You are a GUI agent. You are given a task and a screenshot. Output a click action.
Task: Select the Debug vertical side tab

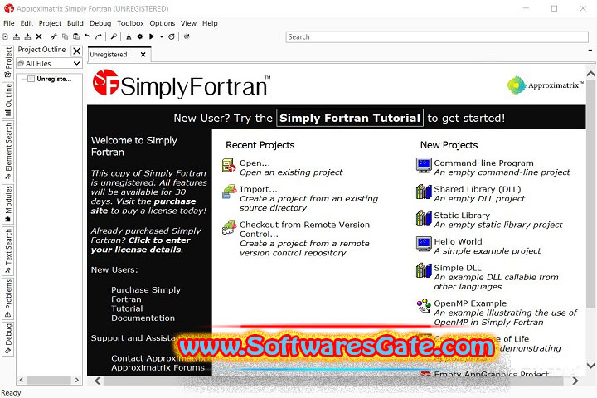coord(8,339)
